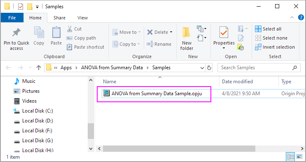306x162 pixels.
Task: Expand address bar history dropdown
Action: (202, 68)
